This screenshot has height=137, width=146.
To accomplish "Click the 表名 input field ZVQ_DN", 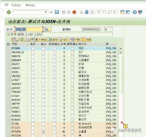I will 28,30.
